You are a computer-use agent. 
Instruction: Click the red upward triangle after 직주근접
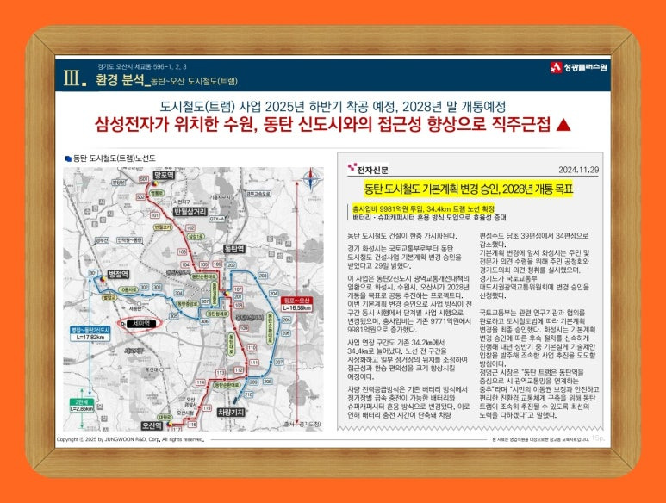click(x=563, y=124)
